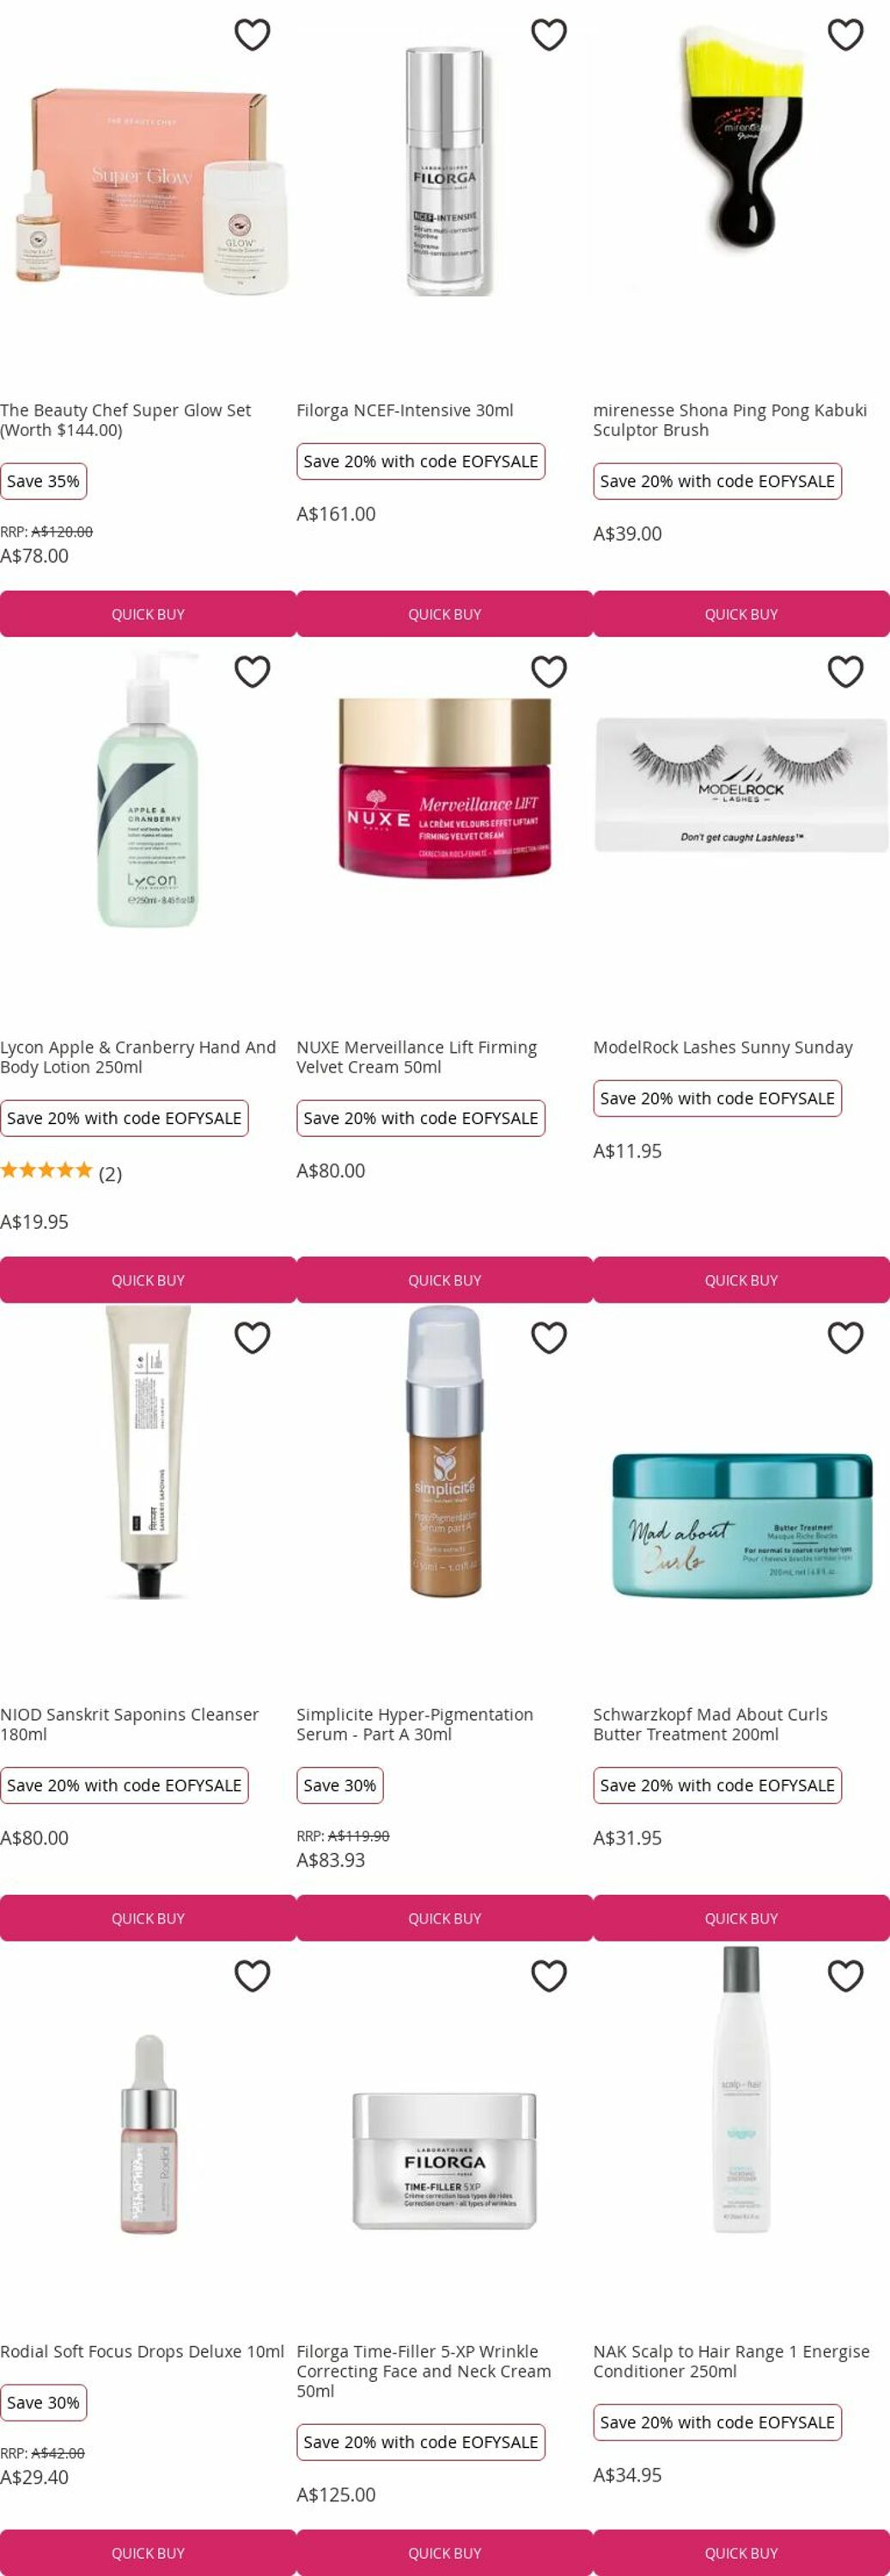This screenshot has width=890, height=2576.
Task: Add Beauty Chef Super Glow Set to wishlist
Action: tap(252, 35)
